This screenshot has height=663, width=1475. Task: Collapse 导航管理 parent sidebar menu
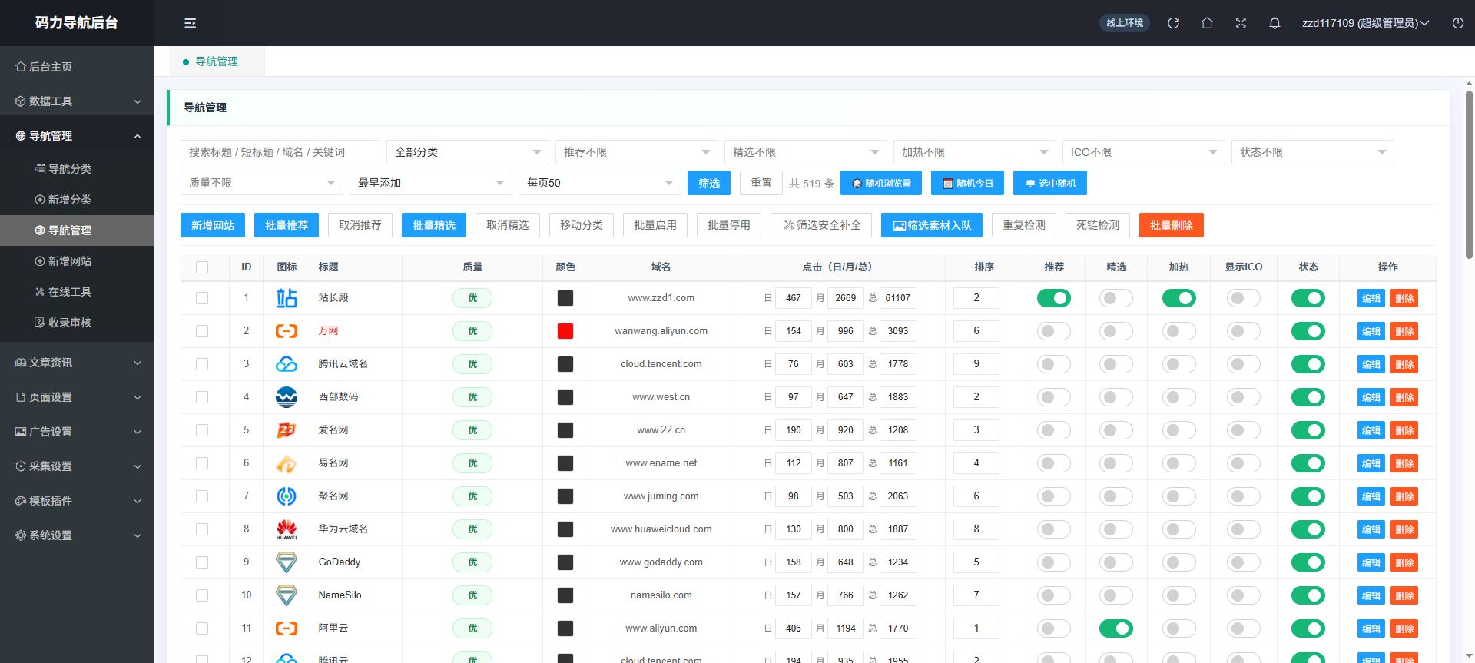77,136
